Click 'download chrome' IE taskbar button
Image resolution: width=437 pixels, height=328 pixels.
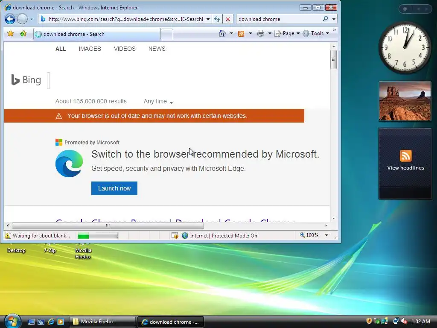point(171,322)
